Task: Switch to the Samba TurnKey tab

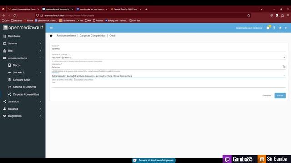Action: [125, 9]
